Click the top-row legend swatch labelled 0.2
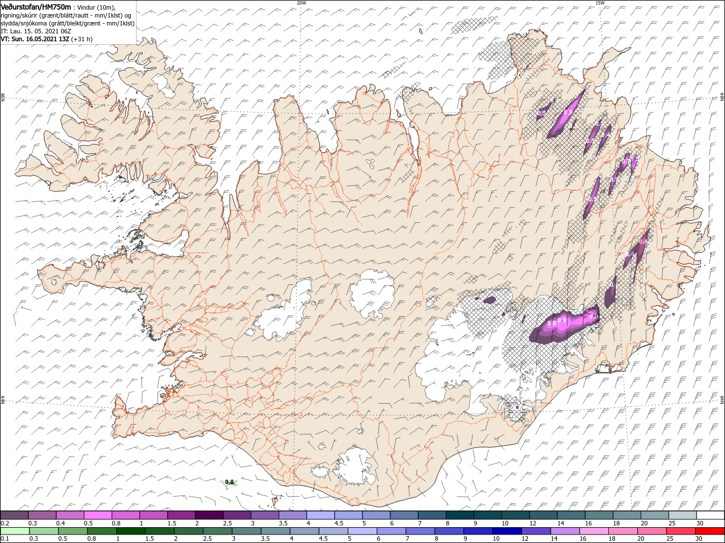The image size is (725, 543). [14, 515]
